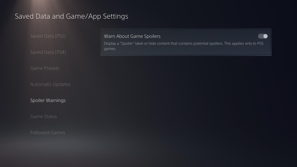Click the grey track of the spoiler switch

[260, 36]
